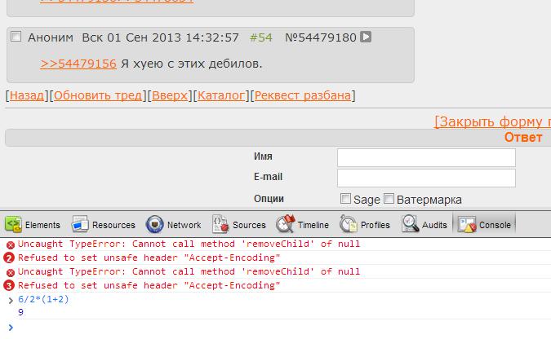
Task: Open the Sources panel icon
Action: click(220, 224)
